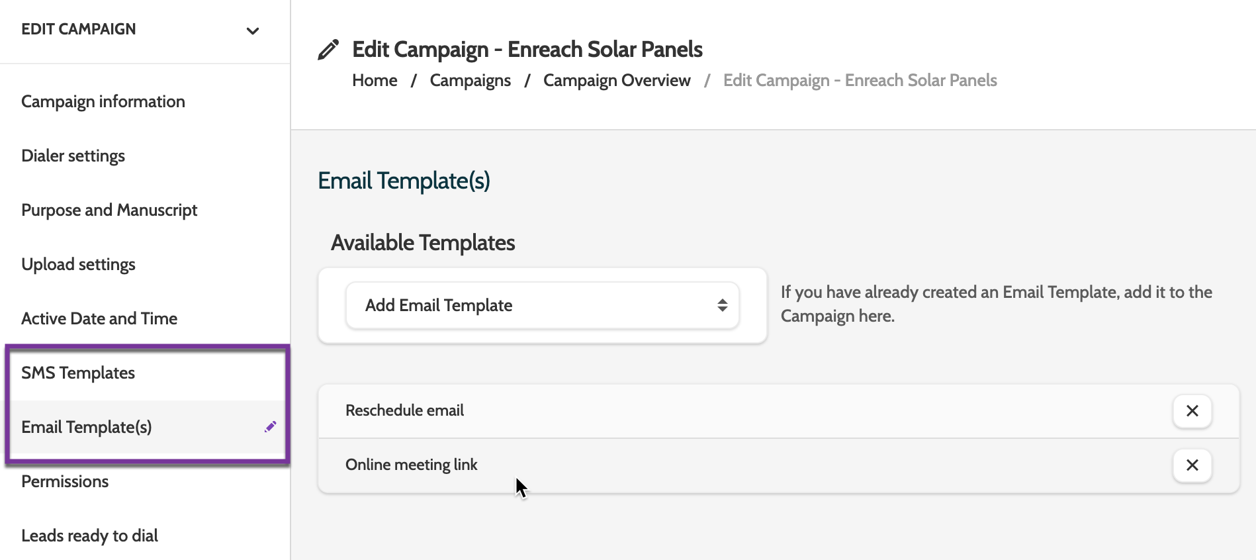Go to Leads ready to dial
The width and height of the screenshot is (1256, 560).
pos(89,536)
